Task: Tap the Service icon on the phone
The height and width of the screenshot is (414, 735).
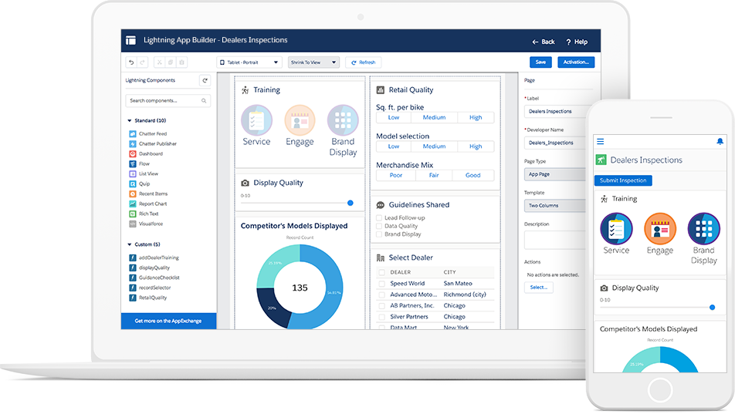Action: coord(616,228)
